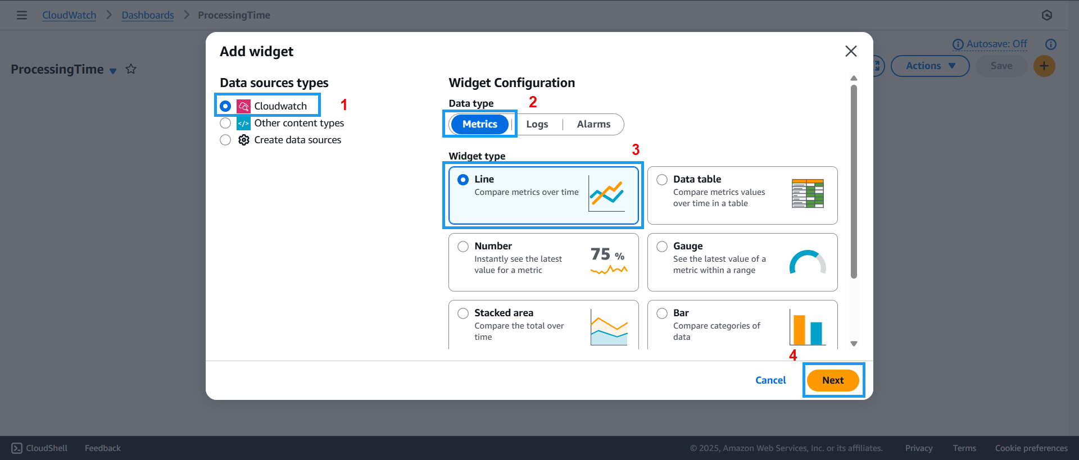This screenshot has width=1079, height=460.
Task: Click the hexagon settings icon in header
Action: pyautogui.click(x=1046, y=15)
